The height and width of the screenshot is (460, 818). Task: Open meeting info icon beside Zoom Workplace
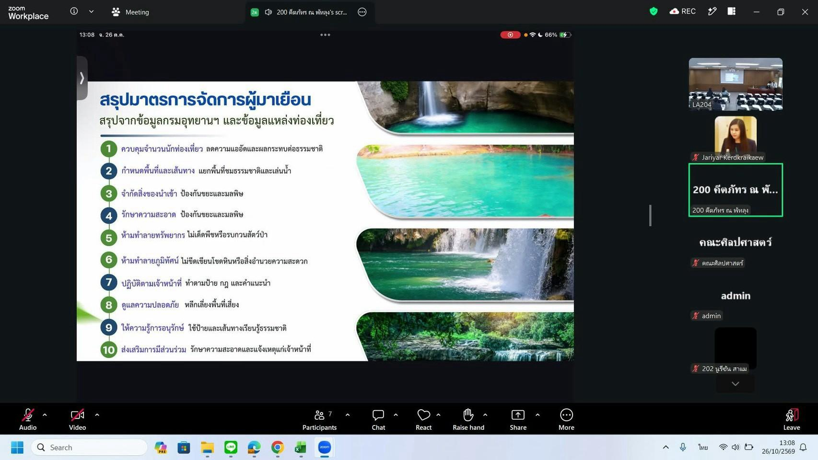click(x=74, y=11)
